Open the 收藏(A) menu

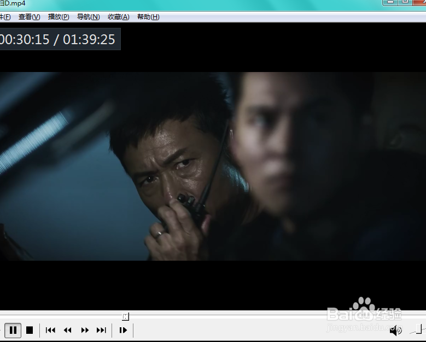point(119,17)
